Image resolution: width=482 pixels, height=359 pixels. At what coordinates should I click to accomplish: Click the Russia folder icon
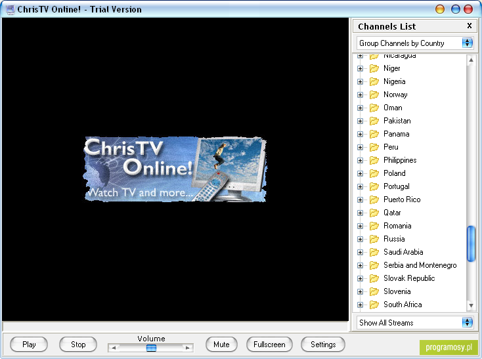[x=374, y=240]
